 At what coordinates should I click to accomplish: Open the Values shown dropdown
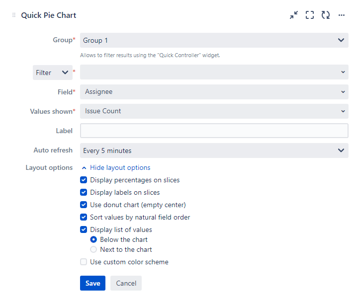(214, 111)
